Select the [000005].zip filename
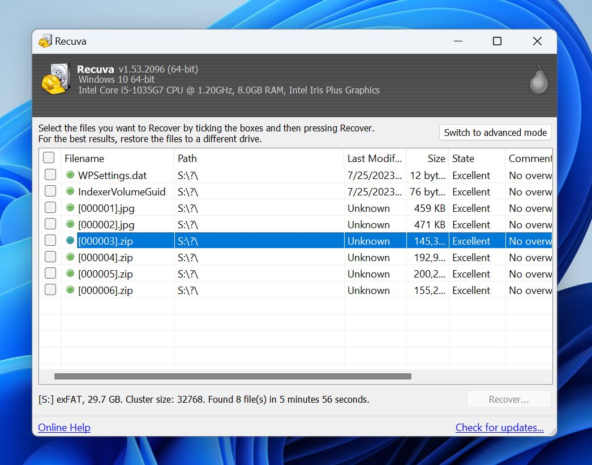The width and height of the screenshot is (592, 465). click(x=105, y=274)
